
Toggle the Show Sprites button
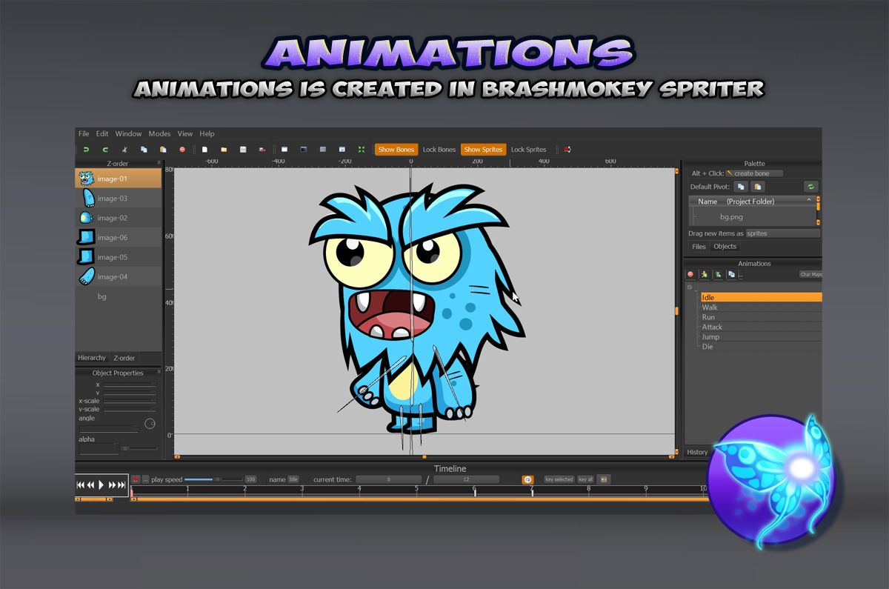point(483,150)
